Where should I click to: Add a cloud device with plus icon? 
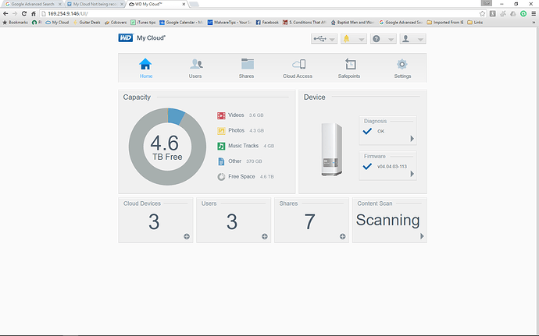coord(187,236)
